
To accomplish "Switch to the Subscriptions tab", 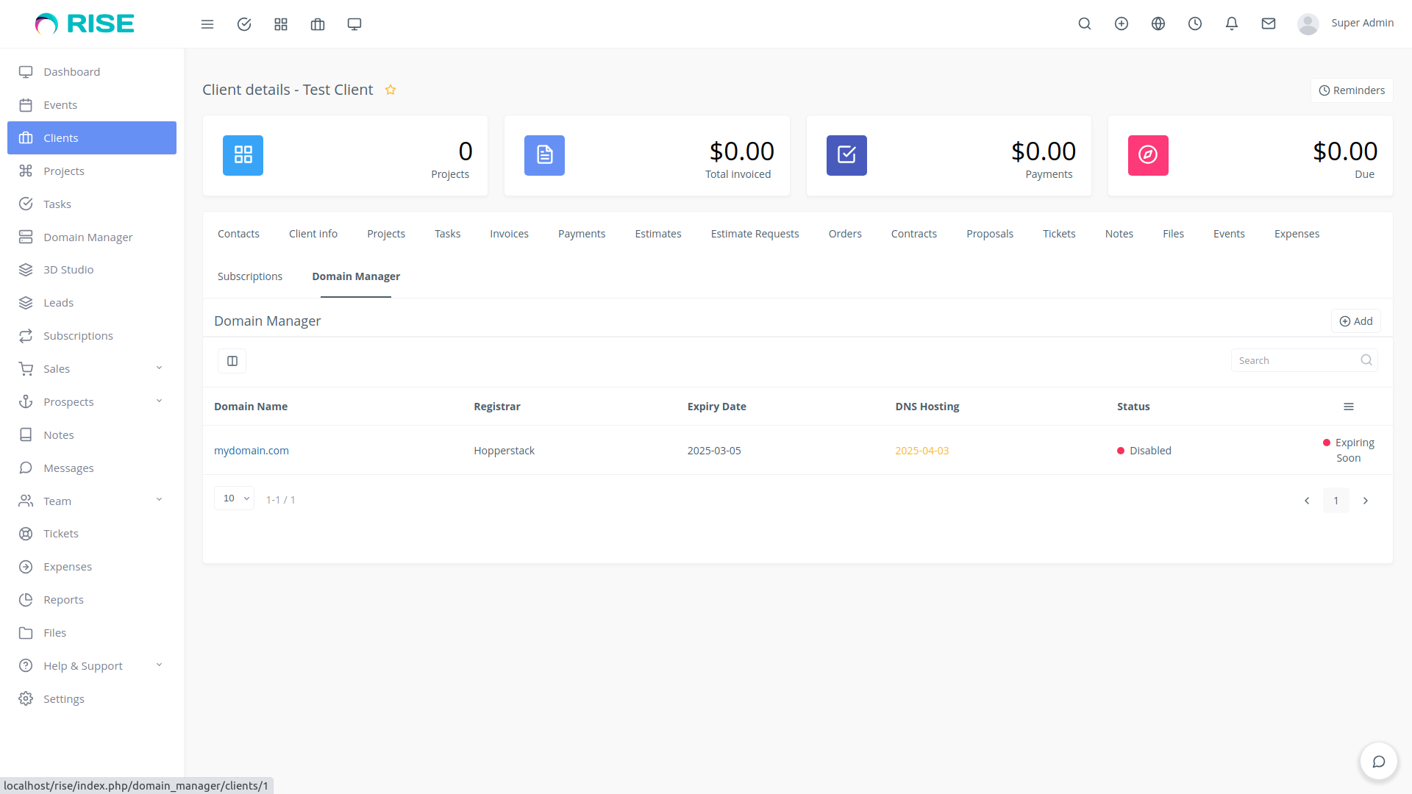I will (x=250, y=276).
